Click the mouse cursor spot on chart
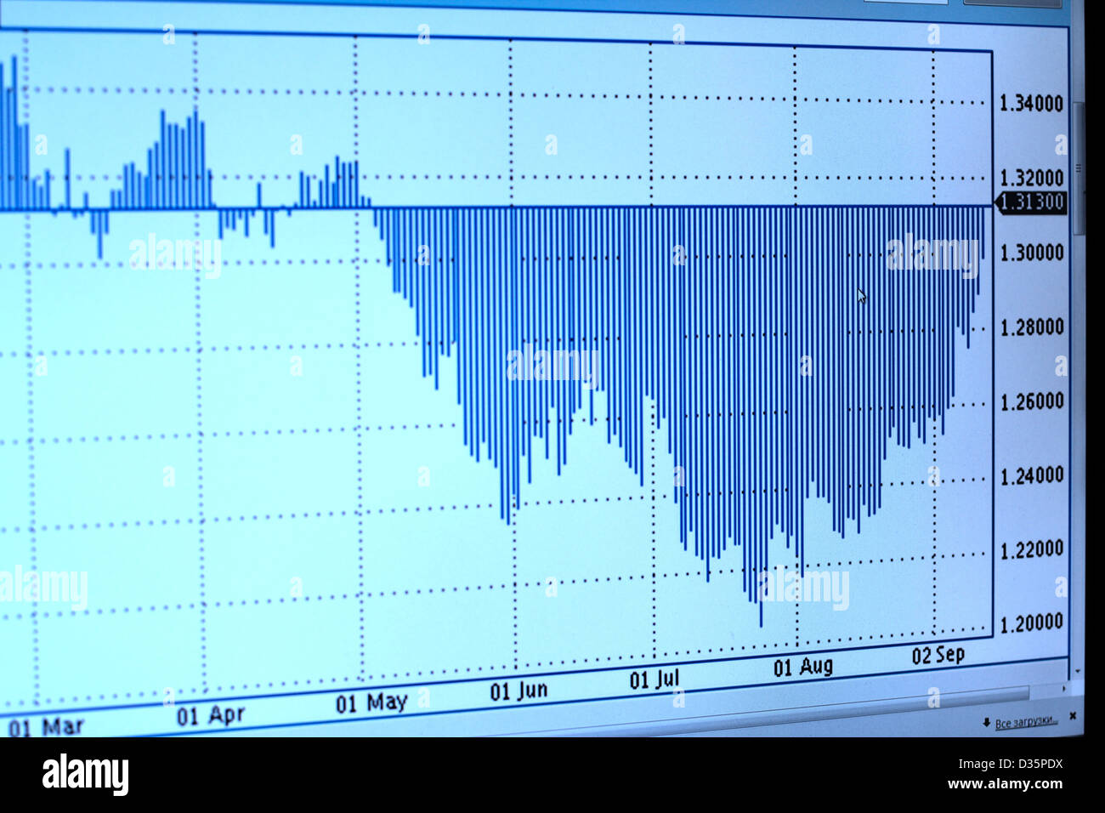 (861, 296)
